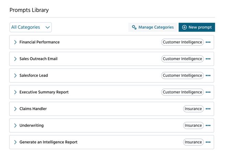
Task: Expand the Claims Handler chevron
Action: [x=15, y=109]
